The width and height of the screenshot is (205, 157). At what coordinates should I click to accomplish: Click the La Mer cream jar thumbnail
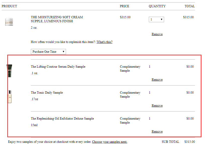[9, 22]
